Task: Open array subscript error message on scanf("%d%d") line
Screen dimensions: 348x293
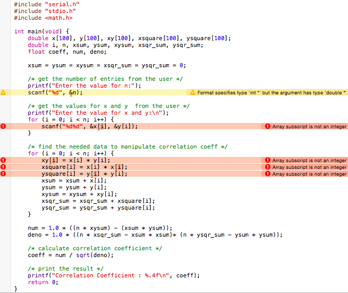Action: pos(309,126)
